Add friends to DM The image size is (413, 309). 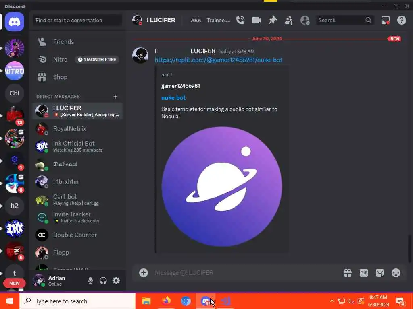pyautogui.click(x=289, y=20)
